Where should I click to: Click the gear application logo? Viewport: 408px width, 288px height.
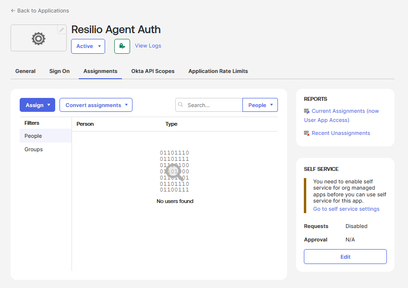[38, 38]
